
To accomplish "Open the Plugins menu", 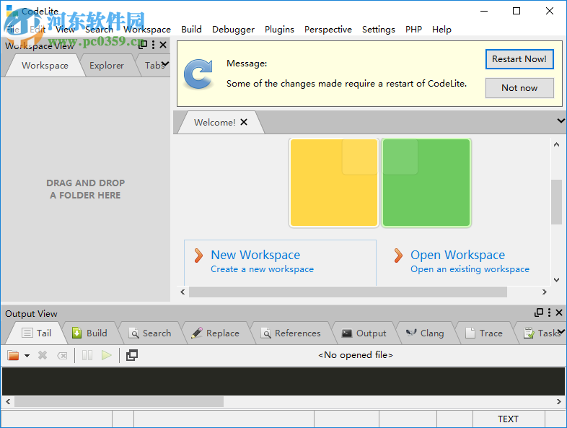I will click(279, 30).
